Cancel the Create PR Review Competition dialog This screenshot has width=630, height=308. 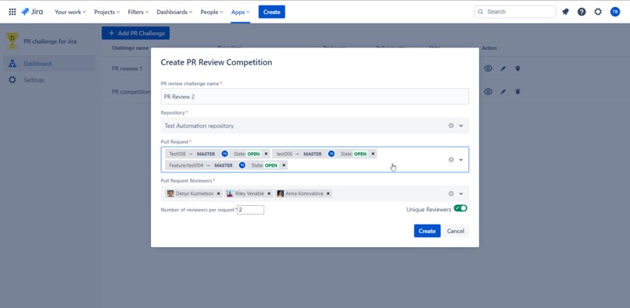pyautogui.click(x=456, y=231)
